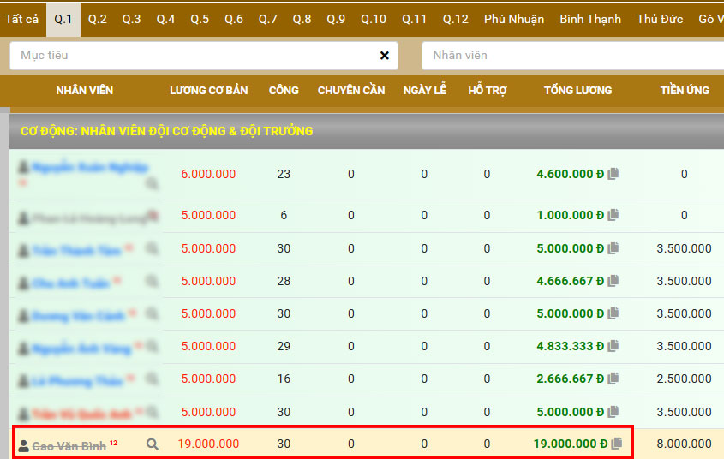724x459 pixels.
Task: Open the Phú Nhuận tab
Action: (x=513, y=19)
